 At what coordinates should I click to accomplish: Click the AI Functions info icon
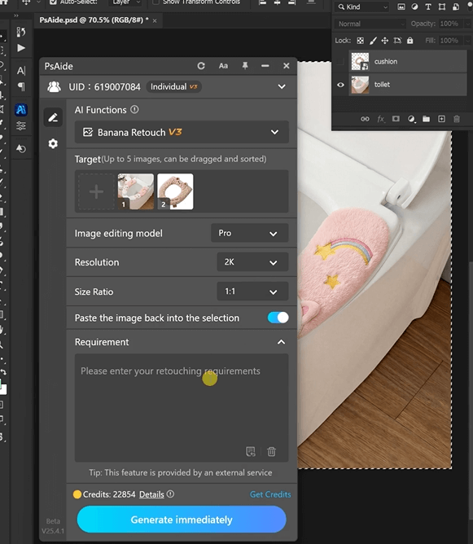coord(134,110)
